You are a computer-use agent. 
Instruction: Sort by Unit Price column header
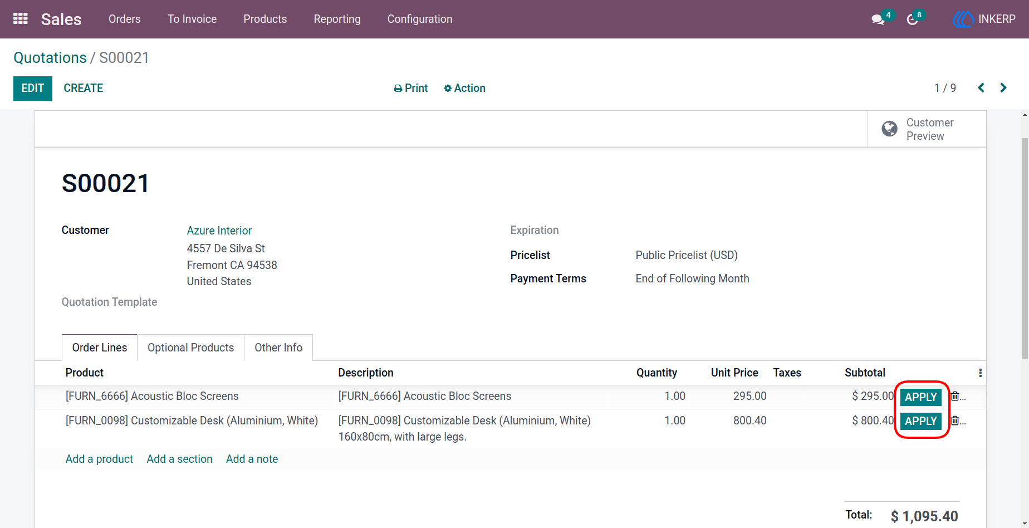[x=734, y=373]
